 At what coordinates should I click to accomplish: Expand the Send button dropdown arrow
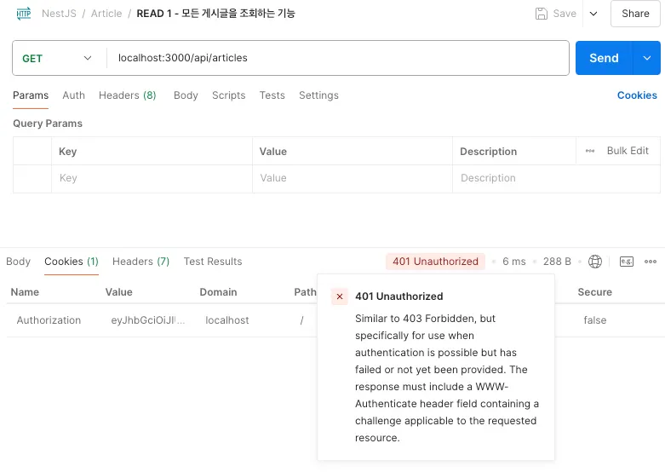[x=647, y=58]
